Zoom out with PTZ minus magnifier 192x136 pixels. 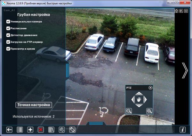[x=129, y=111]
